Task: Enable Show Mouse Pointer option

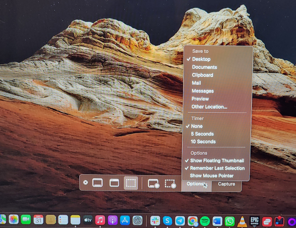Action: pos(212,176)
